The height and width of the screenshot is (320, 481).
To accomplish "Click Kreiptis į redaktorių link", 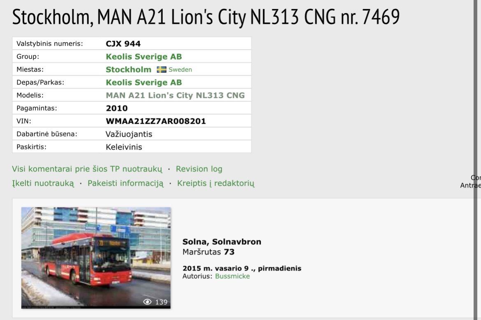I will coord(216,183).
